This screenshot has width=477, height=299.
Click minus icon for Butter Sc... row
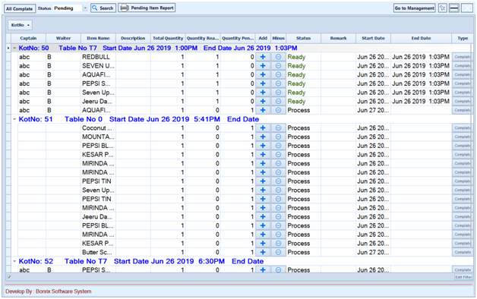coord(278,252)
